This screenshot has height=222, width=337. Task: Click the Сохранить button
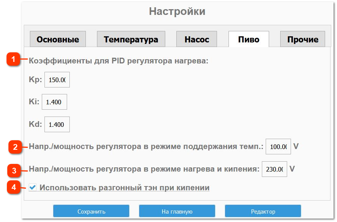point(91,211)
